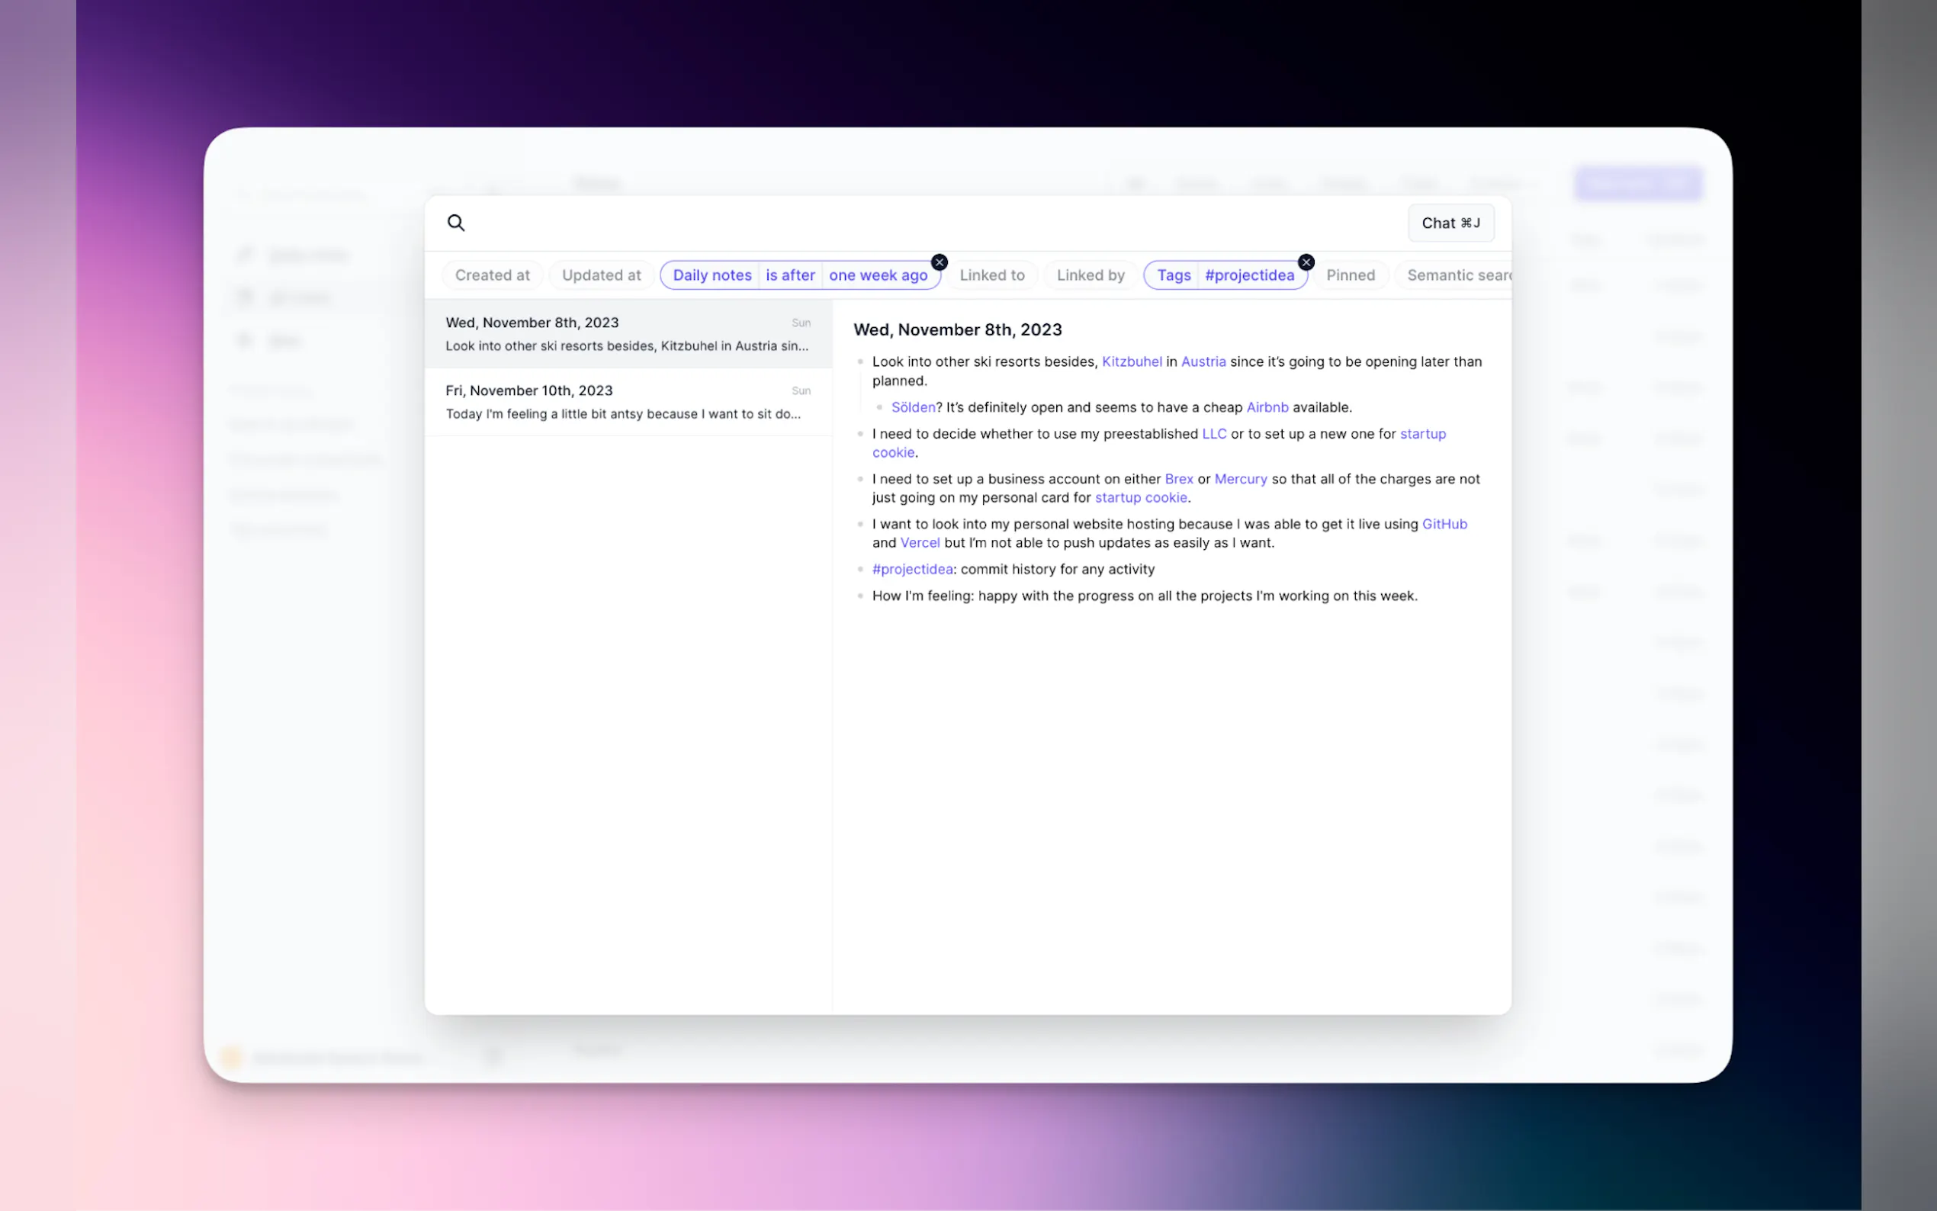Change the 'one week ago' date value
1937x1211 pixels.
point(878,275)
